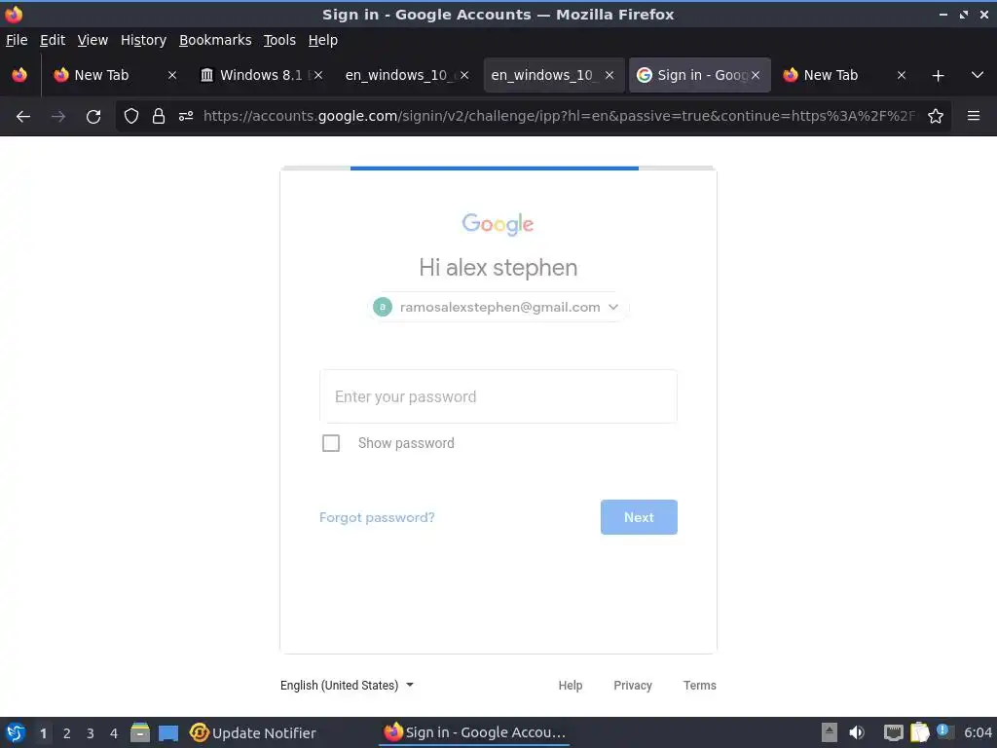
Task: Switch to workspace 3
Action: 91,733
